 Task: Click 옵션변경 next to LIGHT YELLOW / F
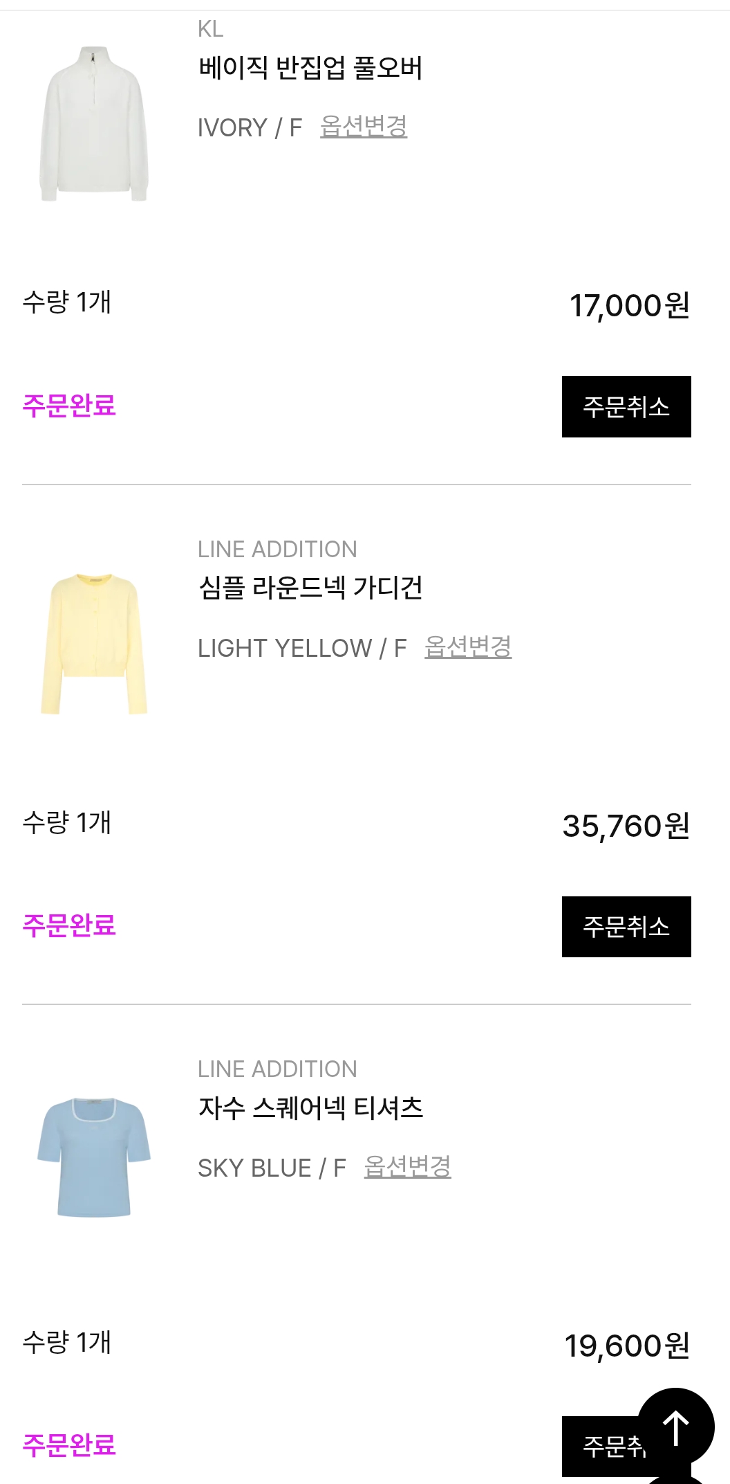coord(468,647)
